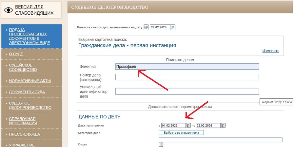The image size is (295, 147).
Task: Click the 'Номер дела (материала)' input field
Action: tap(187, 77)
